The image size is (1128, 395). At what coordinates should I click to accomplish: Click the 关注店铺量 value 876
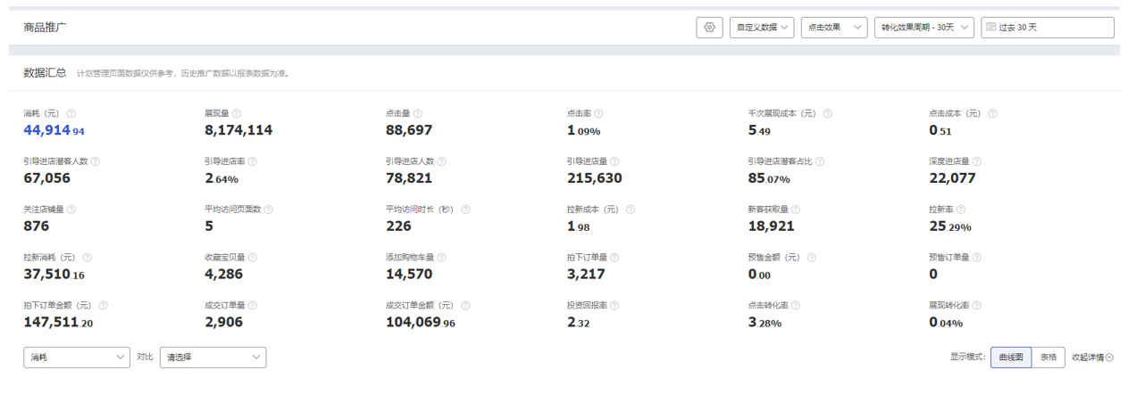38,226
